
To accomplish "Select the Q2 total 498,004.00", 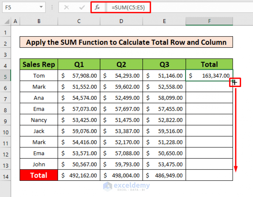I will click(x=121, y=175).
